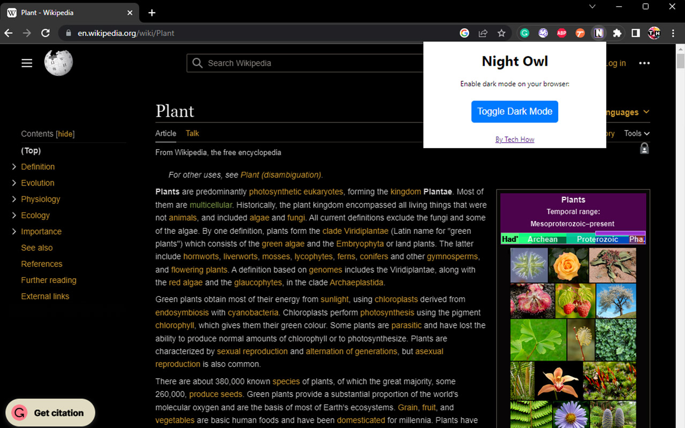Viewport: 685px width, 428px height.
Task: Reload the Wikipedia page
Action: click(x=45, y=33)
